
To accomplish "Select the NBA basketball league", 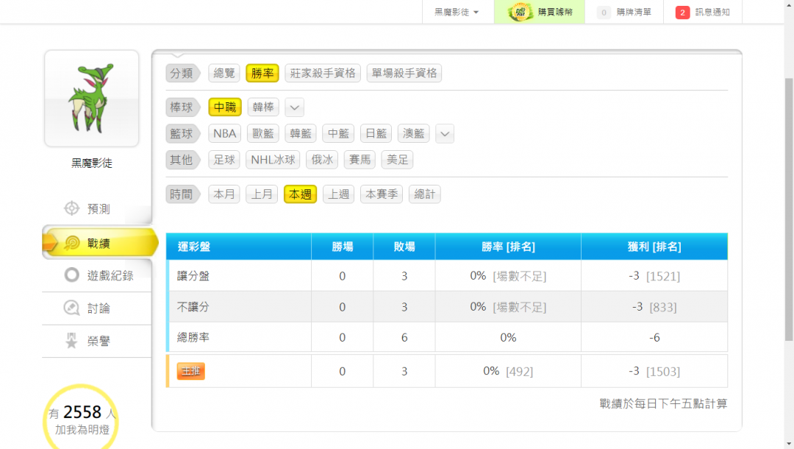I will pos(225,133).
